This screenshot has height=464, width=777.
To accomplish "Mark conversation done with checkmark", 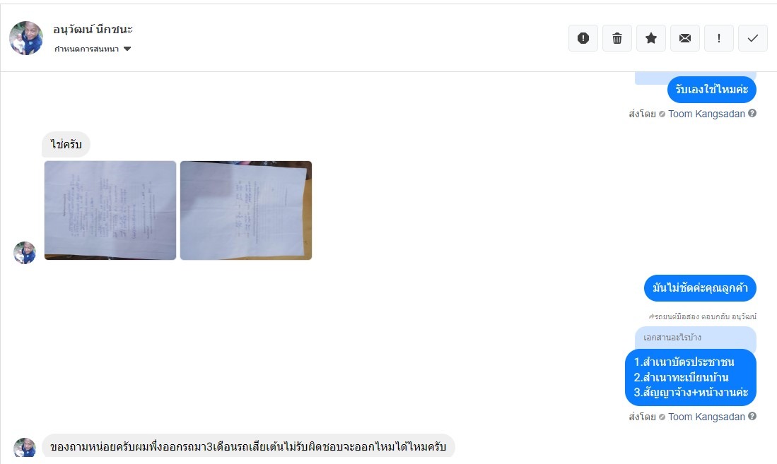I will [x=753, y=38].
